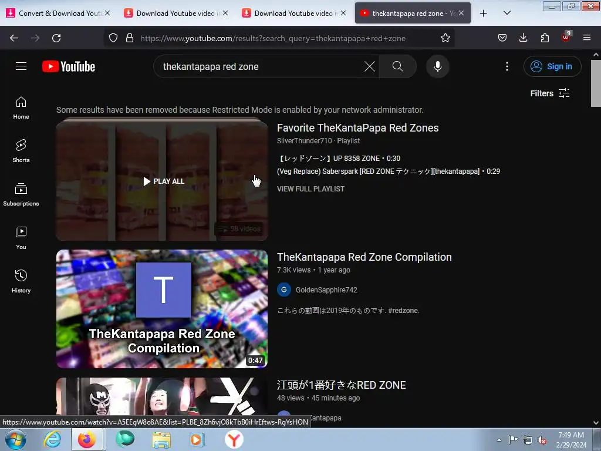Click the Save to Pocket icon

(502, 38)
